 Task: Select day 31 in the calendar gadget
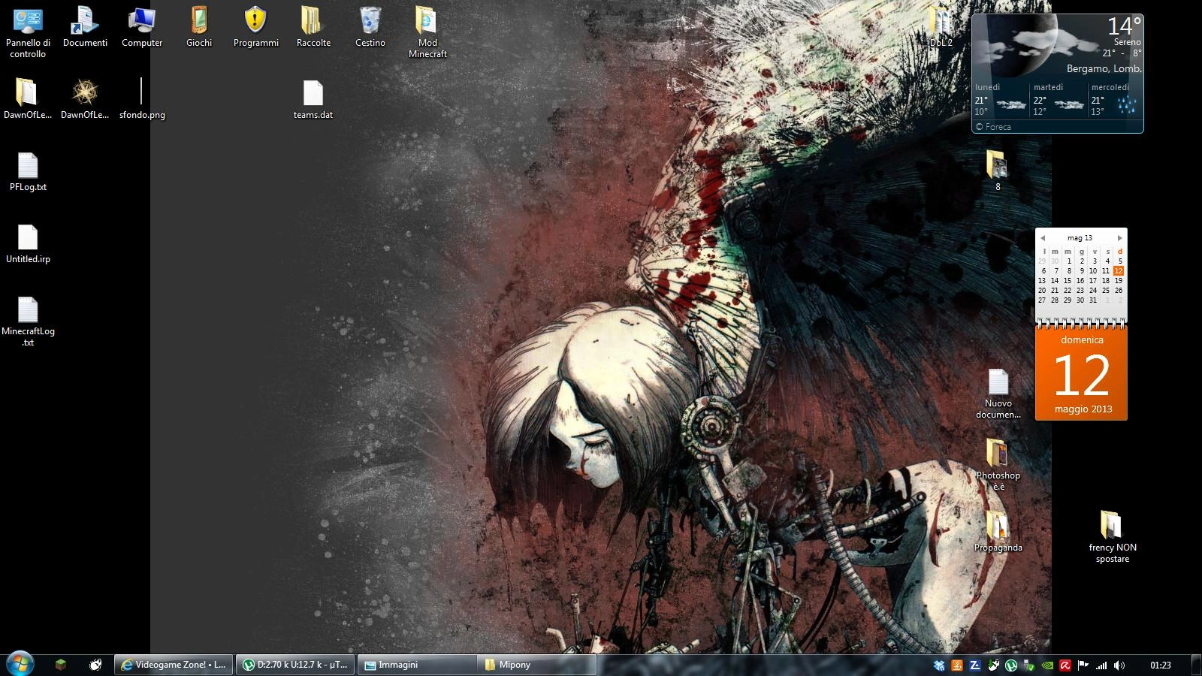pos(1093,300)
